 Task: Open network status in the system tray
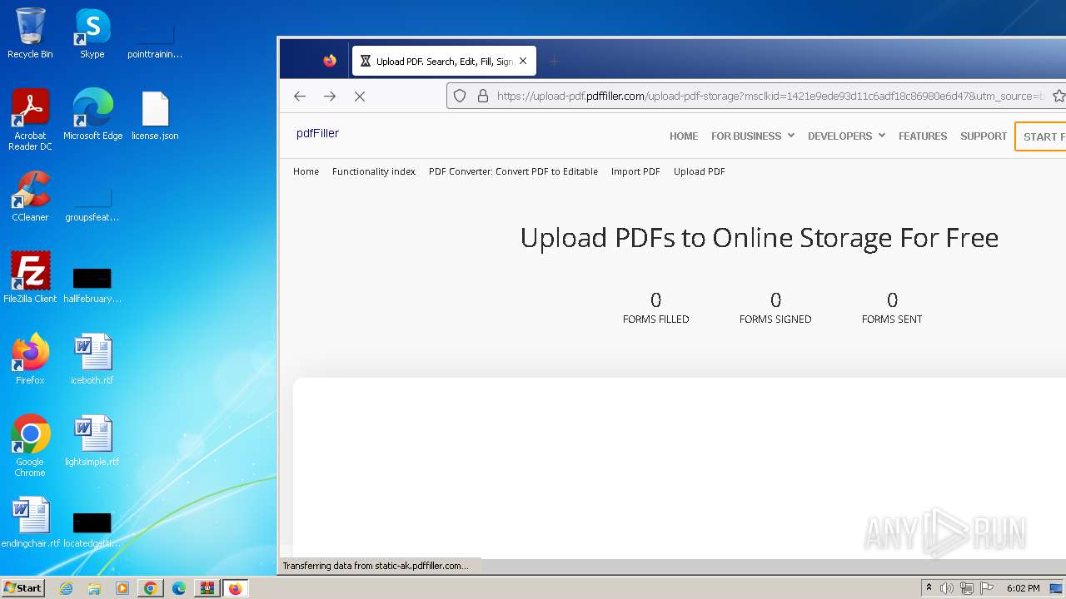click(x=967, y=588)
